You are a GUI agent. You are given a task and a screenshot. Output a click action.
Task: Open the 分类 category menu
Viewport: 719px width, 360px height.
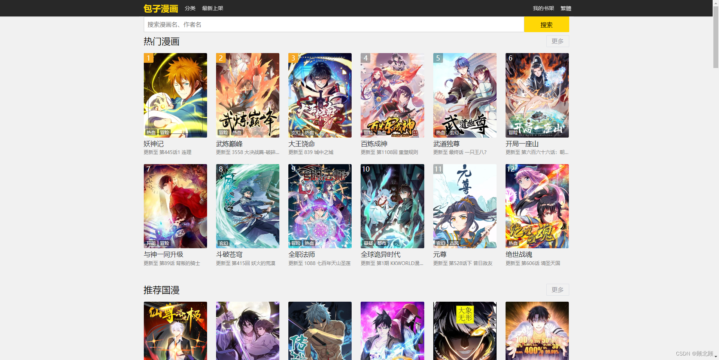[x=190, y=8]
